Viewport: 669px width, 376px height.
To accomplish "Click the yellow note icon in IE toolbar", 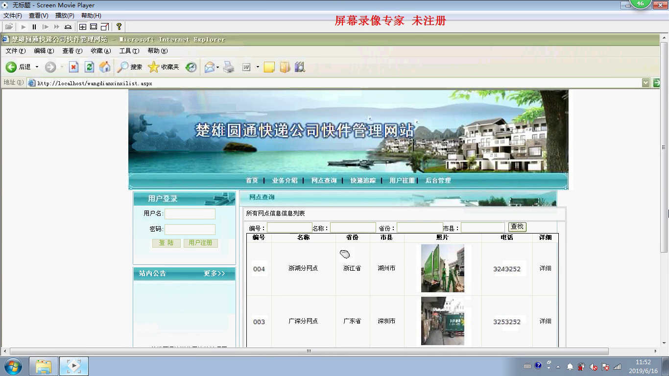I will pyautogui.click(x=269, y=67).
